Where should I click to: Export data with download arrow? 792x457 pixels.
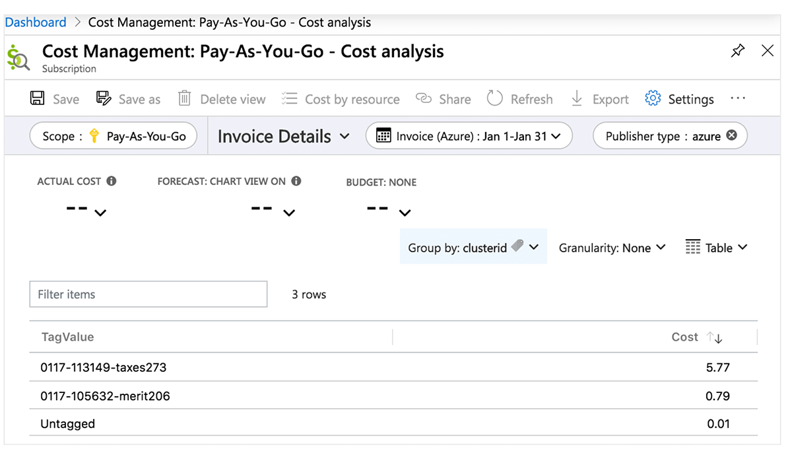pos(577,99)
